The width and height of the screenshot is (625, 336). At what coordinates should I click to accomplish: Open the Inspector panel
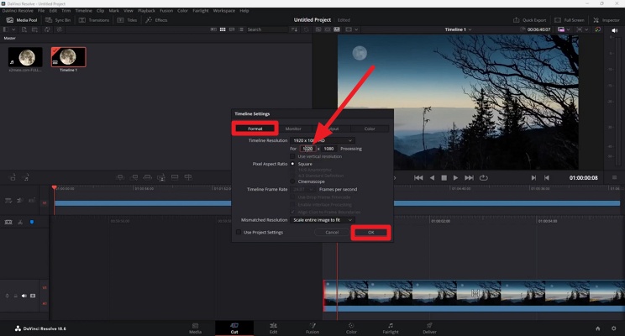coord(607,20)
